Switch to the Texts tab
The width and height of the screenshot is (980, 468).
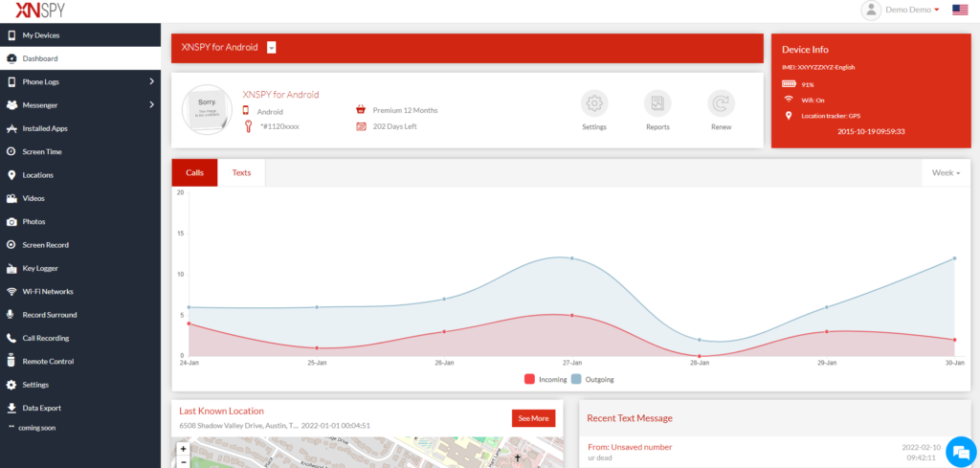pos(241,172)
